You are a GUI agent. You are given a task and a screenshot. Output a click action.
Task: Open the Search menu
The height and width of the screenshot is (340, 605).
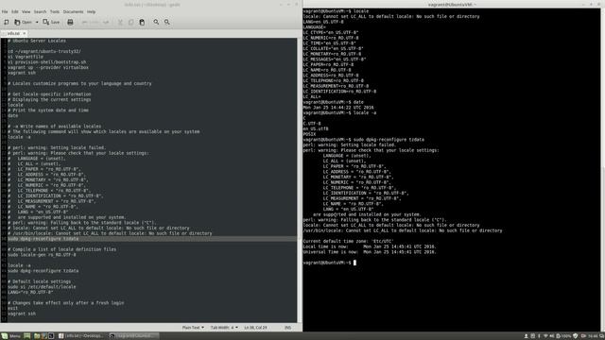coord(40,11)
